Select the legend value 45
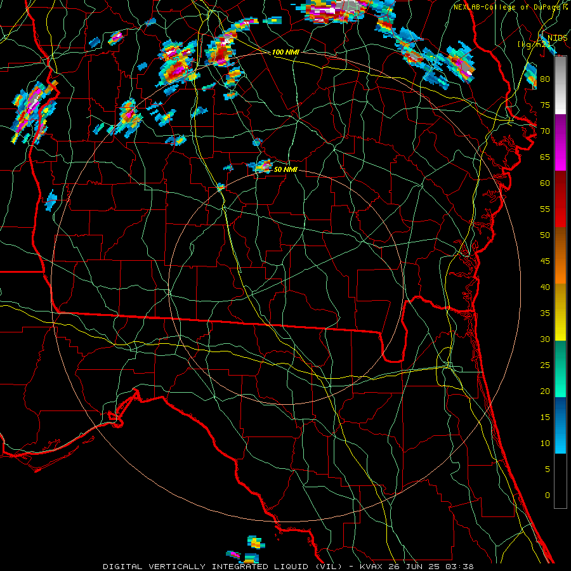The width and height of the screenshot is (571, 571). (545, 261)
